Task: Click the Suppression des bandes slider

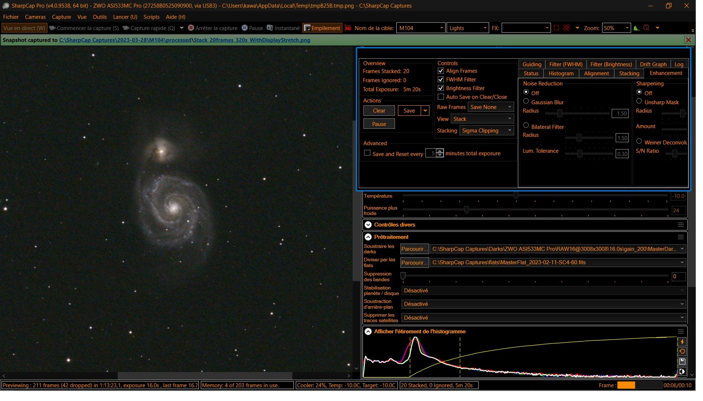Action: [535, 277]
